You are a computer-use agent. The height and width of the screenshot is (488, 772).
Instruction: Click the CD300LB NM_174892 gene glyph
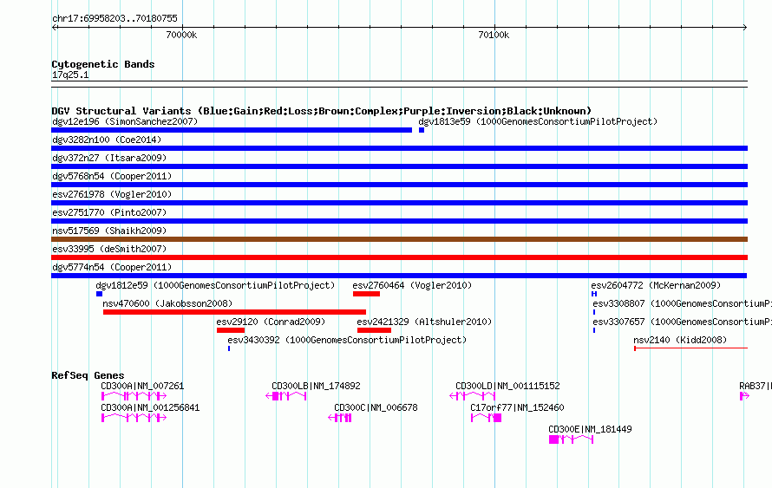point(286,396)
